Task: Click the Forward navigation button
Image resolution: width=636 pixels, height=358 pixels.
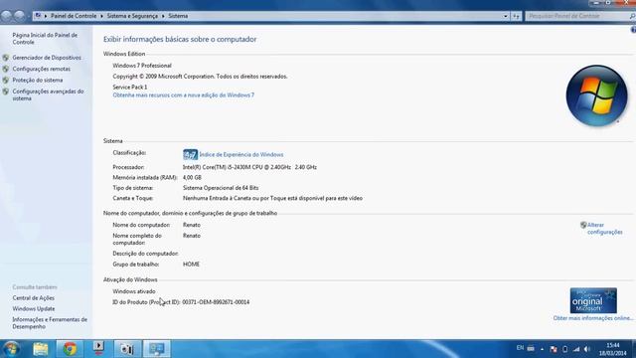Action: click(x=20, y=16)
